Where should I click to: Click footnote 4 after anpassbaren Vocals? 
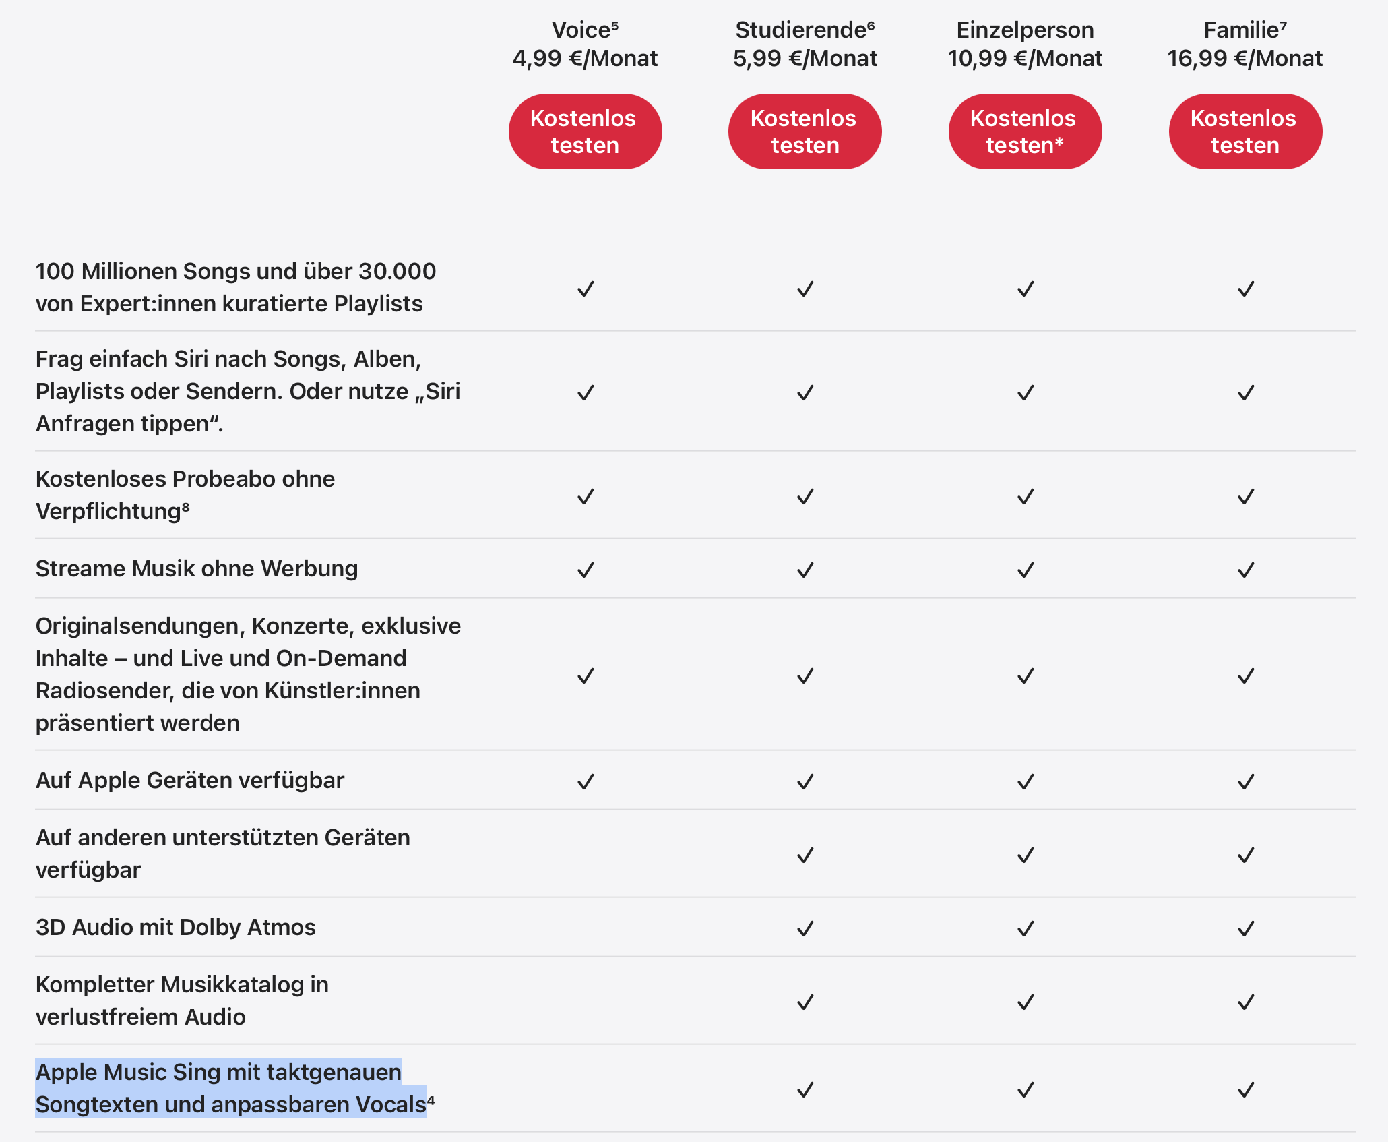coord(431,1099)
